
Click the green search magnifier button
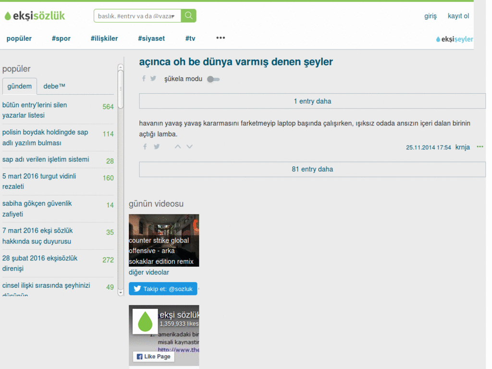point(188,16)
